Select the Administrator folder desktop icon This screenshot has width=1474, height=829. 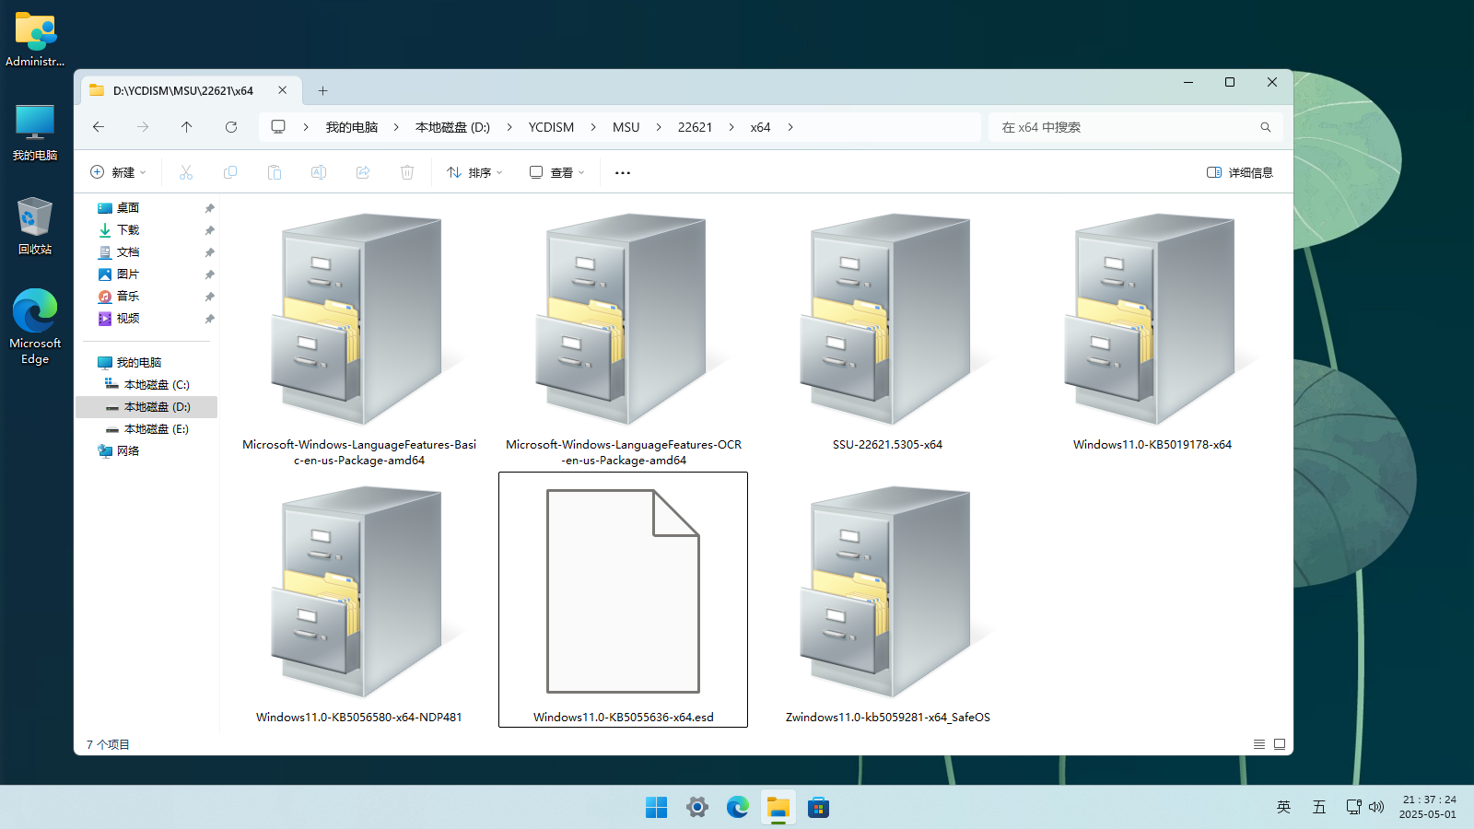coord(35,40)
